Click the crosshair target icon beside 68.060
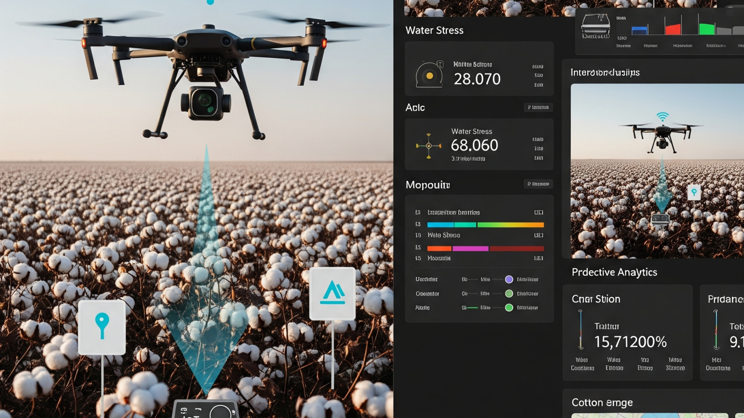This screenshot has width=744, height=418. click(x=428, y=146)
